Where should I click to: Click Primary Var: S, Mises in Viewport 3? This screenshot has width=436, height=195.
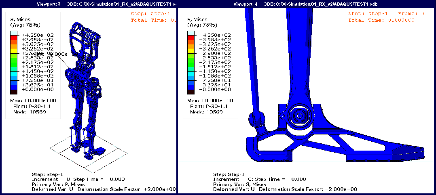tap(58, 184)
